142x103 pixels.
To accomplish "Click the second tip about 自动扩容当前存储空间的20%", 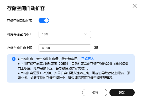I will (x=73, y=66).
